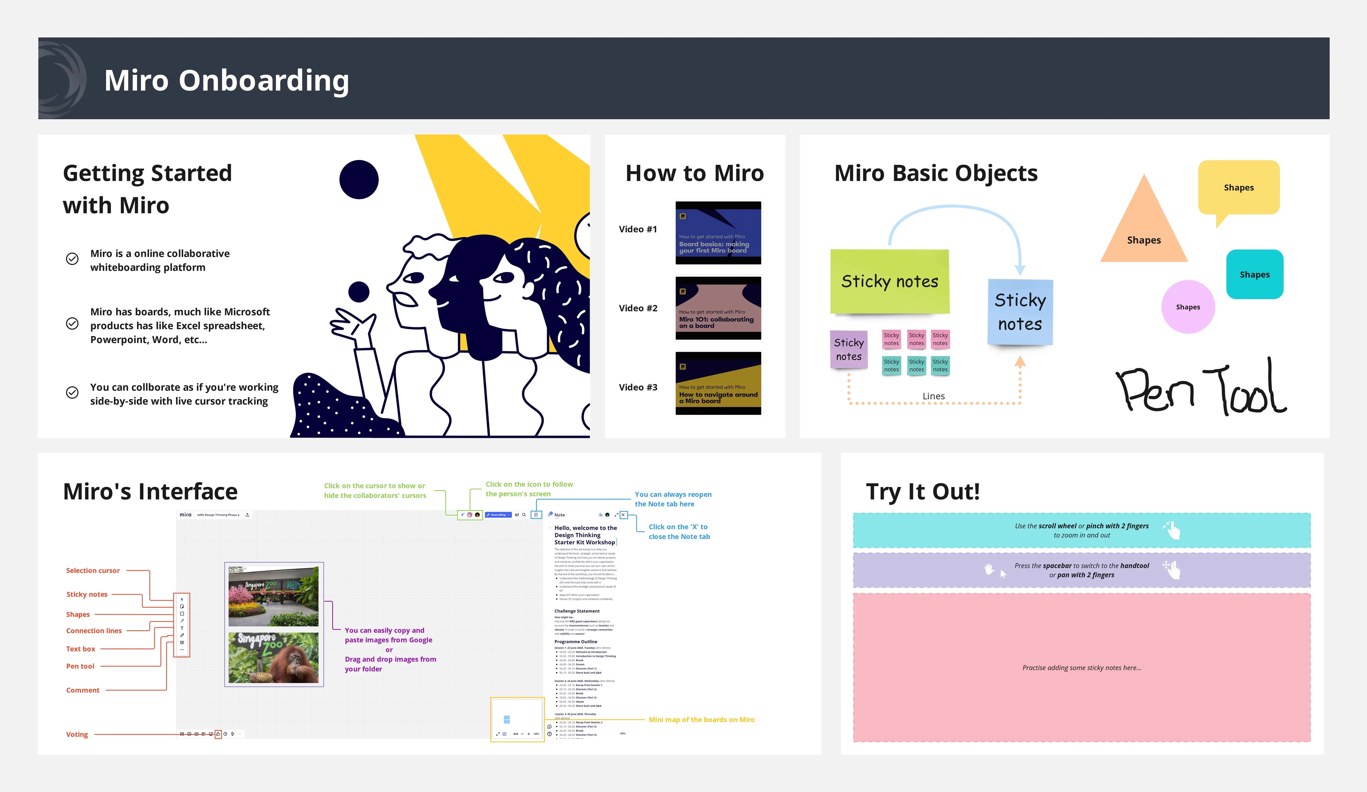Expand the more tools ellipsis in left toolbar
This screenshot has width=1367, height=792.
point(182,649)
